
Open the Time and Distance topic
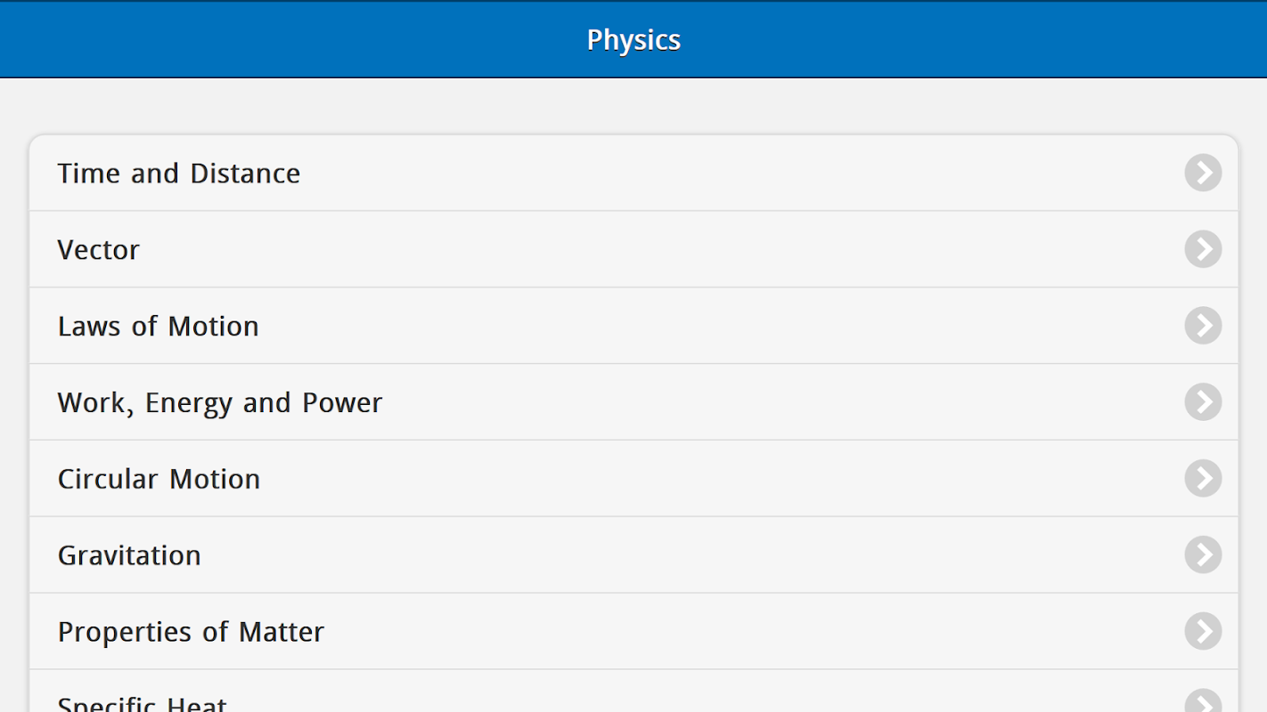179,173
